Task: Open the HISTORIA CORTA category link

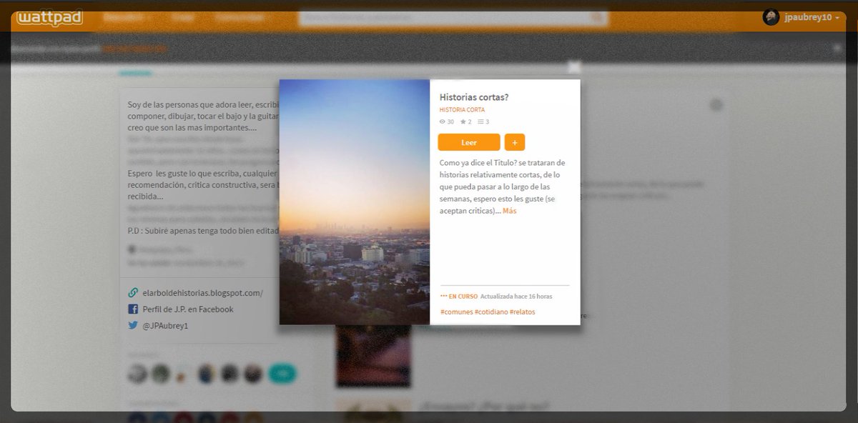Action: pyautogui.click(x=462, y=110)
